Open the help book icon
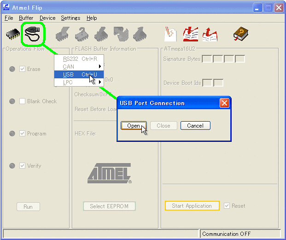 (240, 34)
